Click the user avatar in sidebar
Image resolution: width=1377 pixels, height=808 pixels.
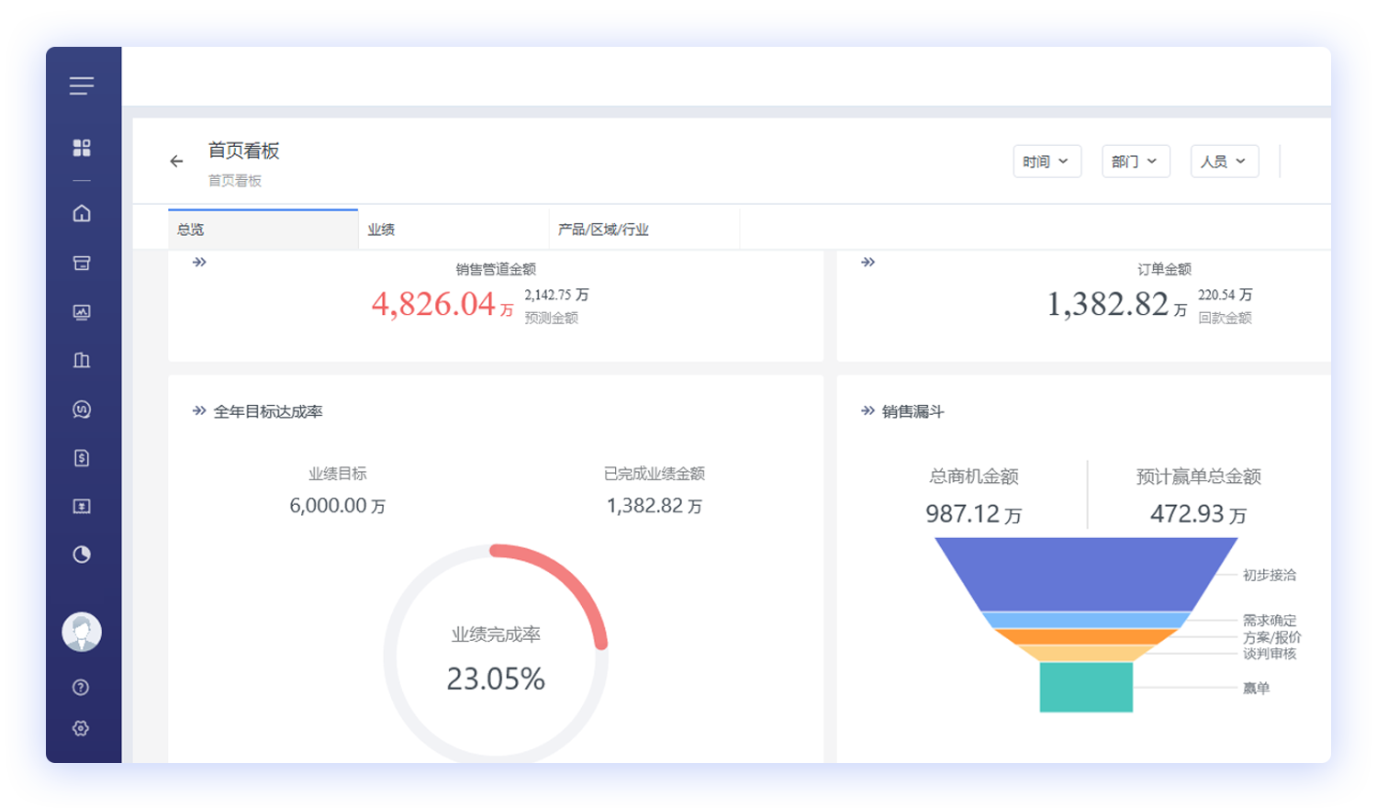82,632
